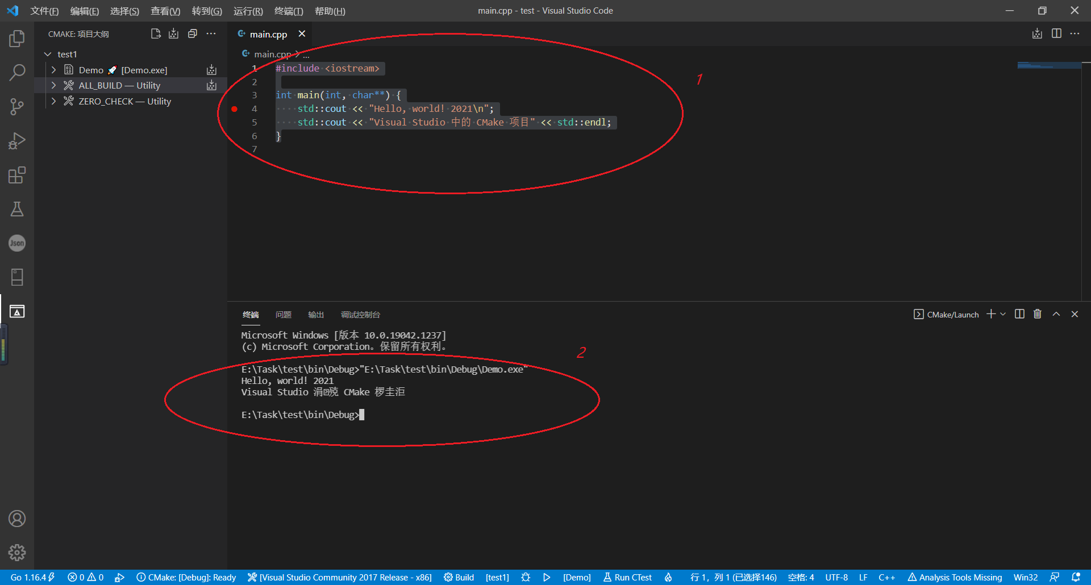Open the Extensions view

pyautogui.click(x=17, y=175)
